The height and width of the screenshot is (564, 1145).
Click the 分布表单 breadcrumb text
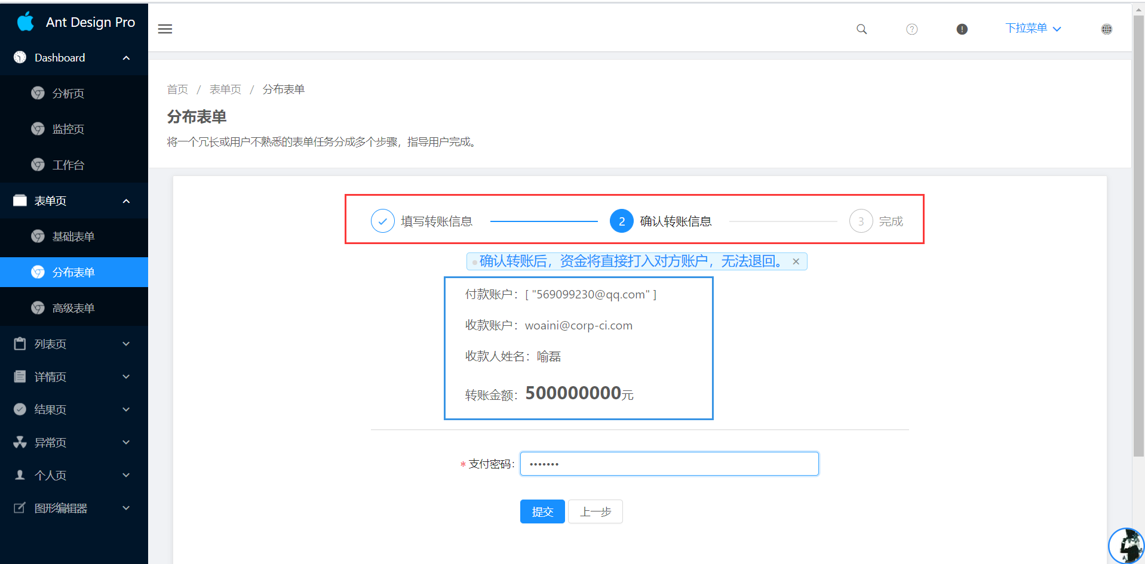click(284, 89)
